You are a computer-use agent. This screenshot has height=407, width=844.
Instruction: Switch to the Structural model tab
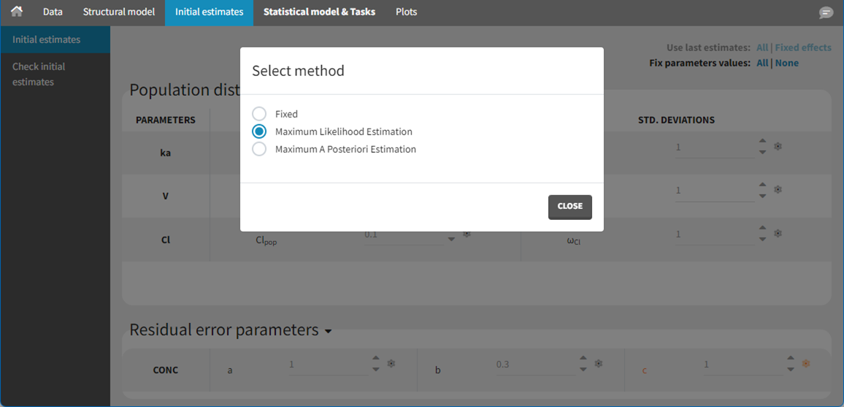click(118, 12)
